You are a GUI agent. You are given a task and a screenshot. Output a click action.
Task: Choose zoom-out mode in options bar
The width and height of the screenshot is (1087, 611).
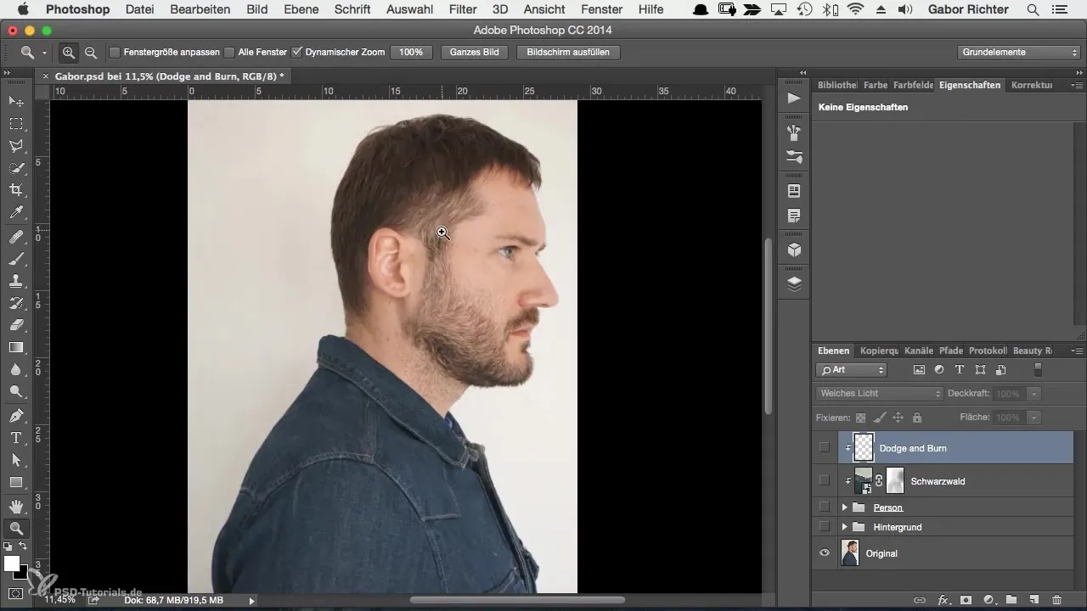(90, 53)
